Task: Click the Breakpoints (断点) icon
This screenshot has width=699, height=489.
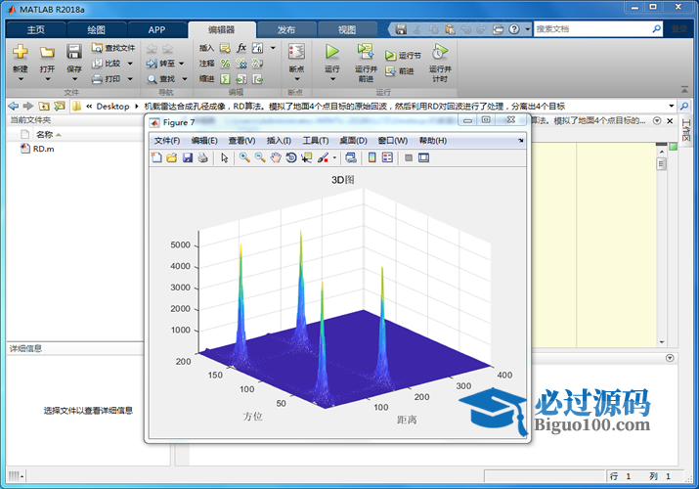Action: click(x=296, y=52)
